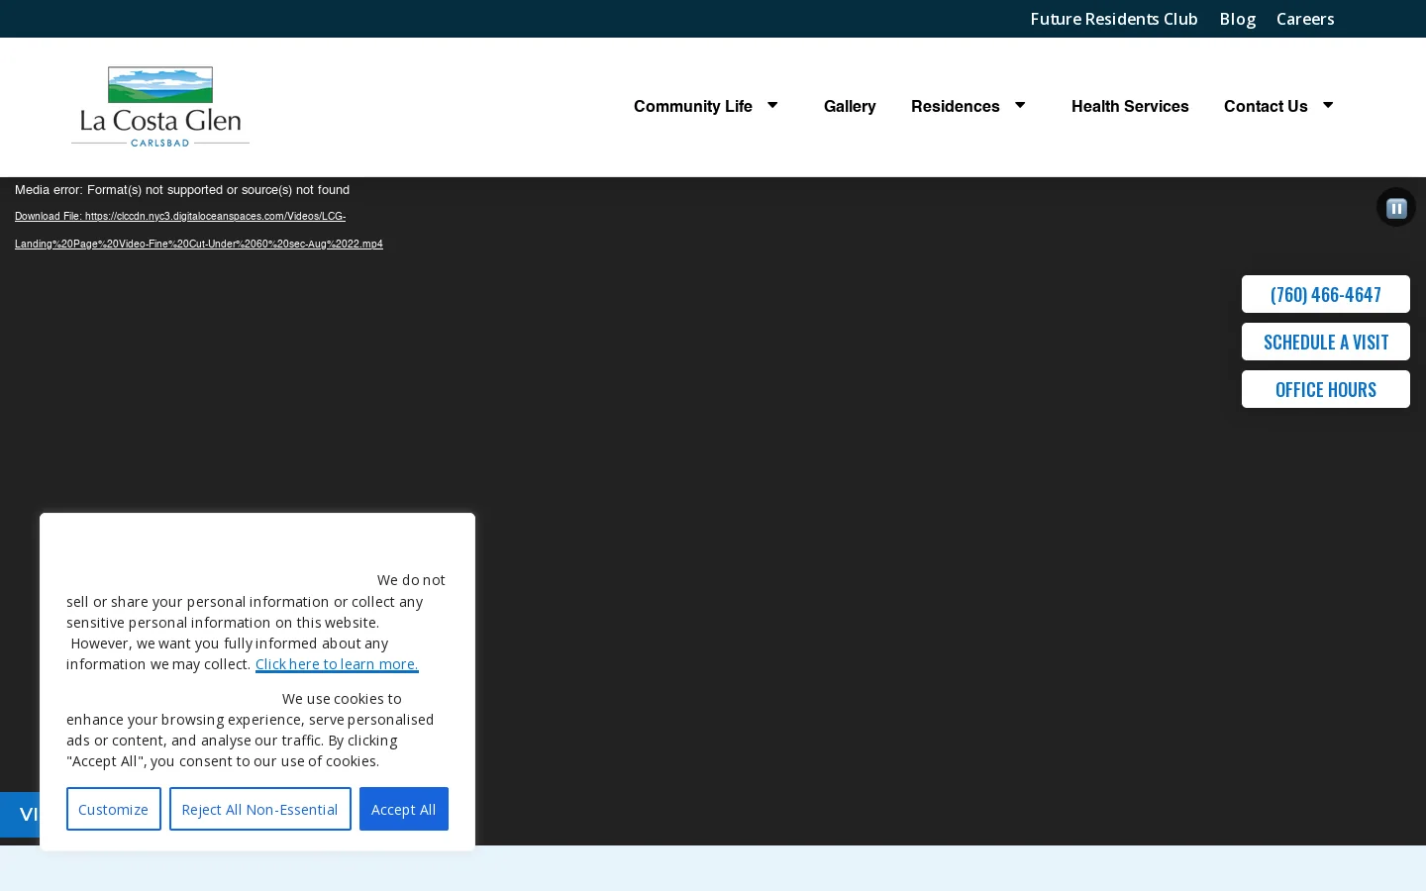The width and height of the screenshot is (1426, 891).
Task: Open the Contact Us menu item
Action: [1266, 106]
